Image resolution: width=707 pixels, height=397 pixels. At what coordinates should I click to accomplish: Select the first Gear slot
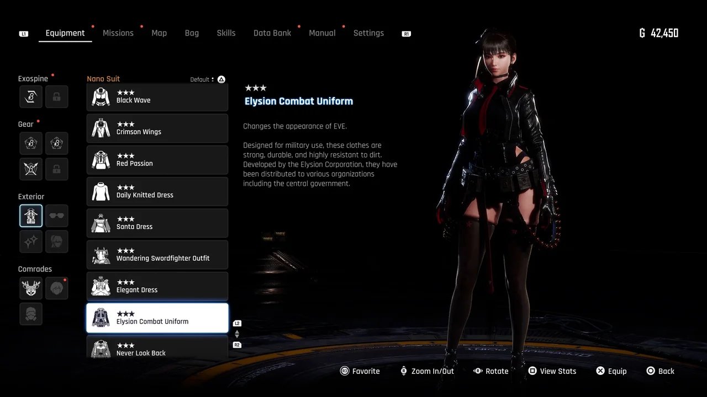pos(31,143)
